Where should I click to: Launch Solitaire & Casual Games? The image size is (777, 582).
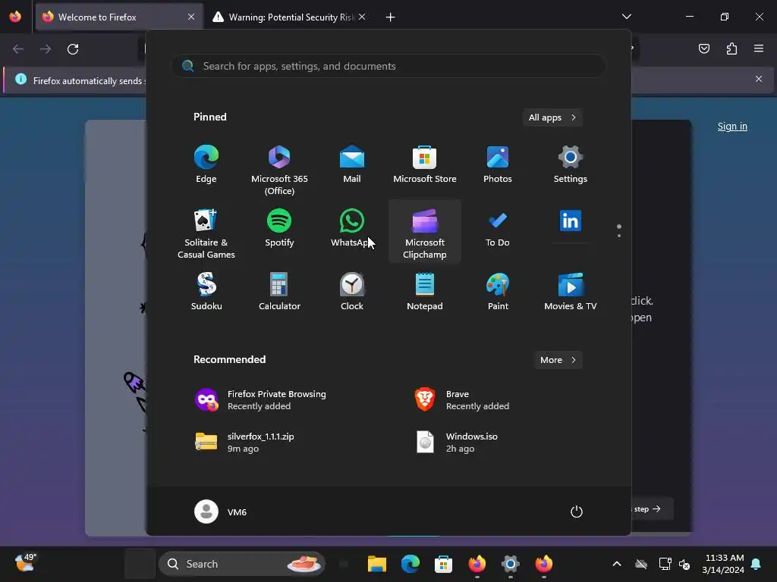pyautogui.click(x=206, y=231)
